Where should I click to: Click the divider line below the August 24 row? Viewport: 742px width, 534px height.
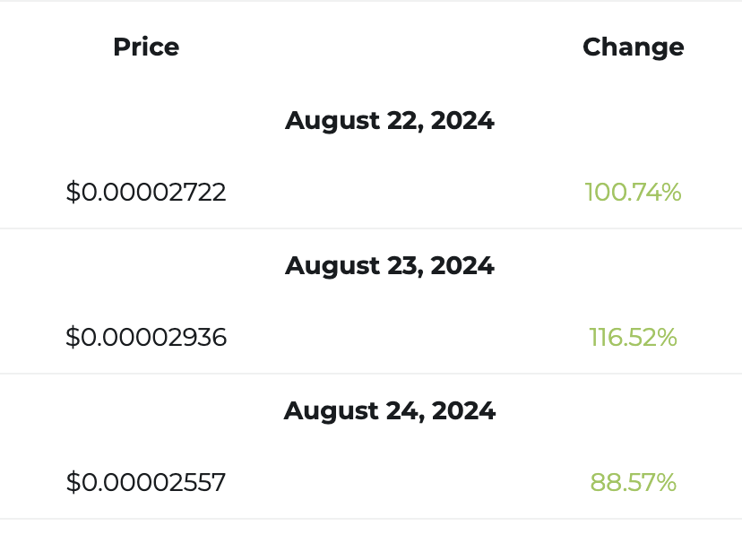pos(371,519)
